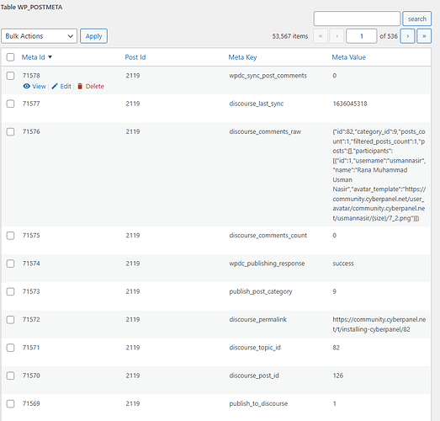The image size is (440, 421).
Task: Click View link under row 71578
Action: 39,86
